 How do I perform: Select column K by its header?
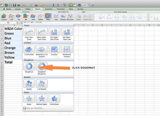tap(130, 25)
